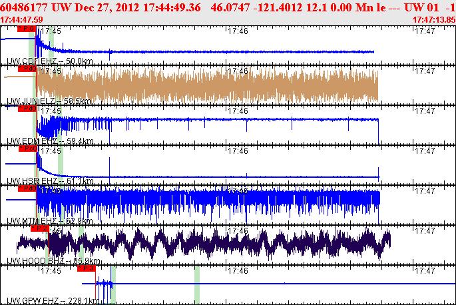Click the green band on the HOOD trace
Viewport: 456px width, 305px height.
[x=81, y=243]
